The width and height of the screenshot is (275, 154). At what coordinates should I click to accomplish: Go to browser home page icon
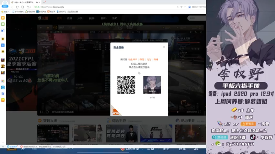pos(23,7)
